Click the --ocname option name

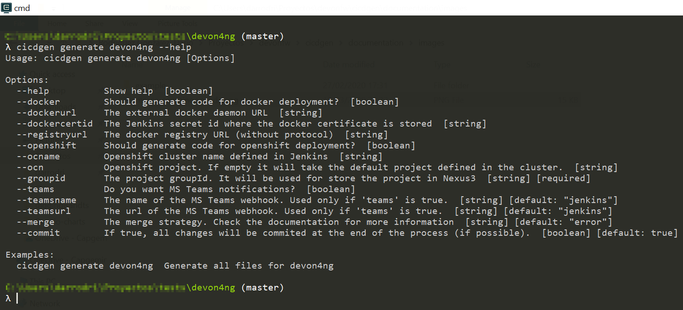(x=38, y=157)
